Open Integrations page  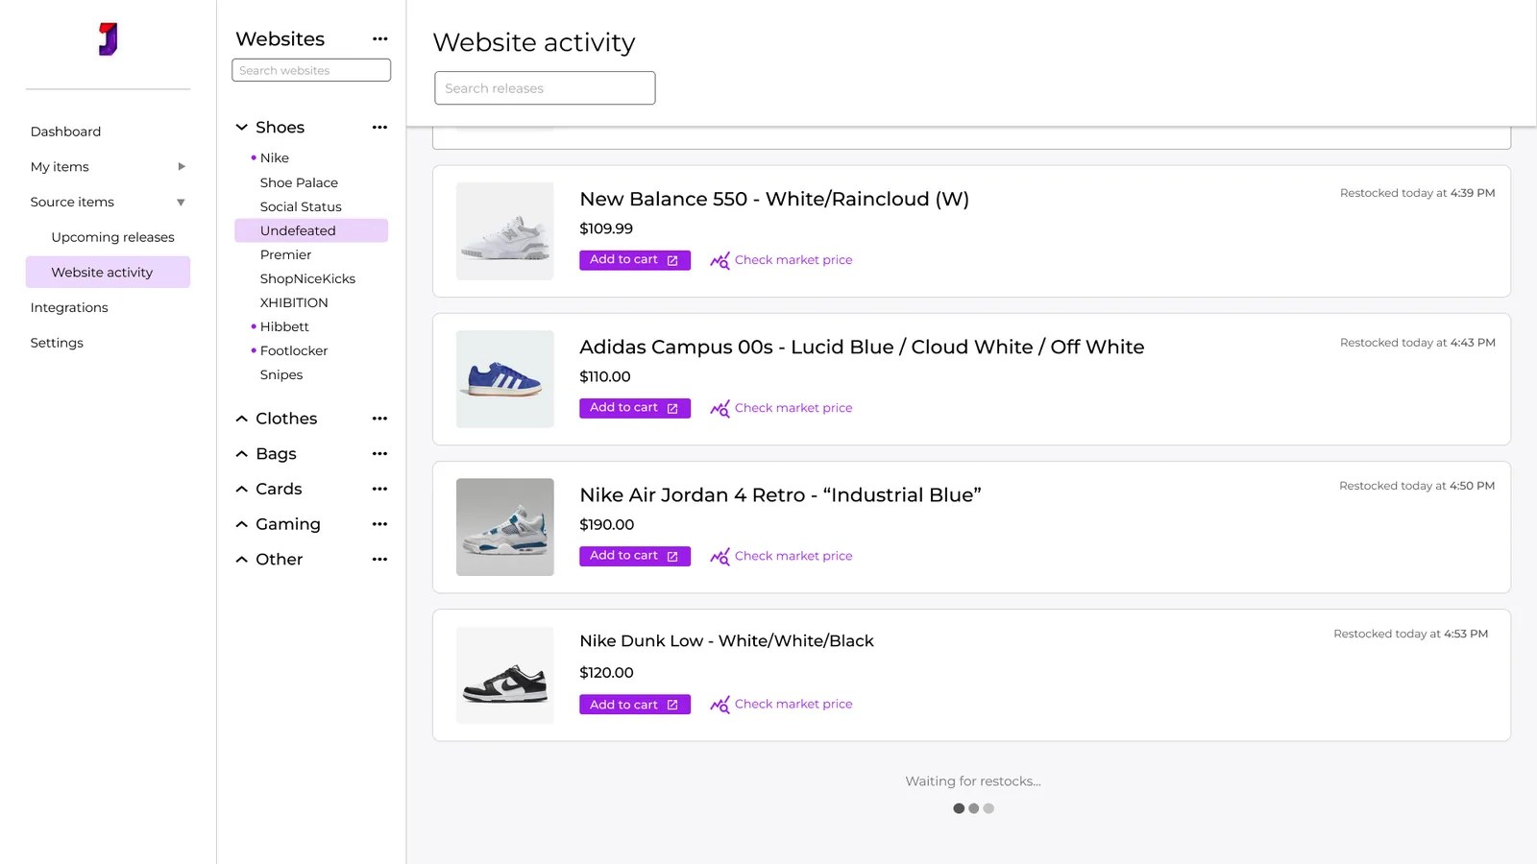[x=69, y=308]
